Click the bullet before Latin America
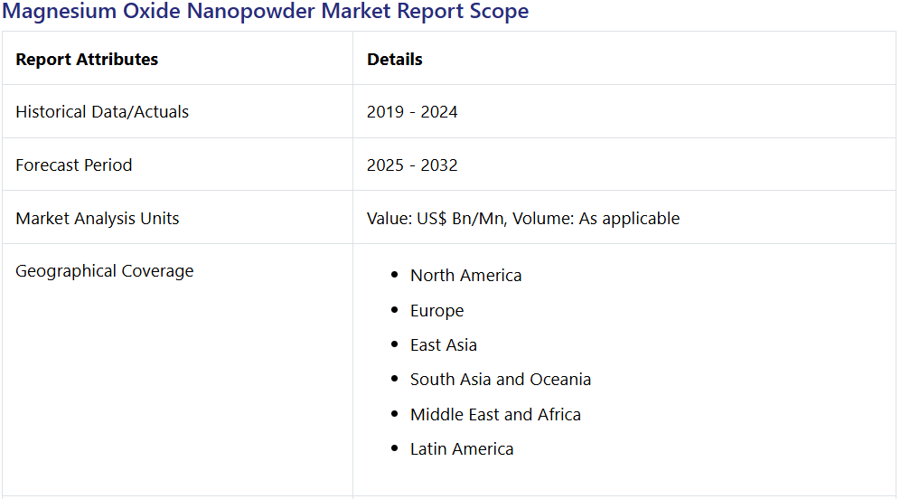Image resolution: width=901 pixels, height=499 pixels. pyautogui.click(x=394, y=448)
